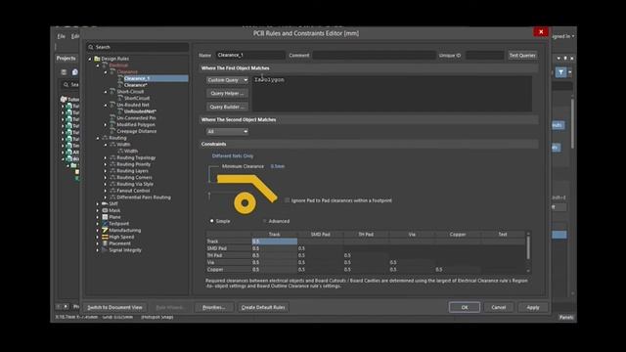This screenshot has width=626, height=352.
Task: Open the ShortCircuit rule
Action: click(x=137, y=98)
